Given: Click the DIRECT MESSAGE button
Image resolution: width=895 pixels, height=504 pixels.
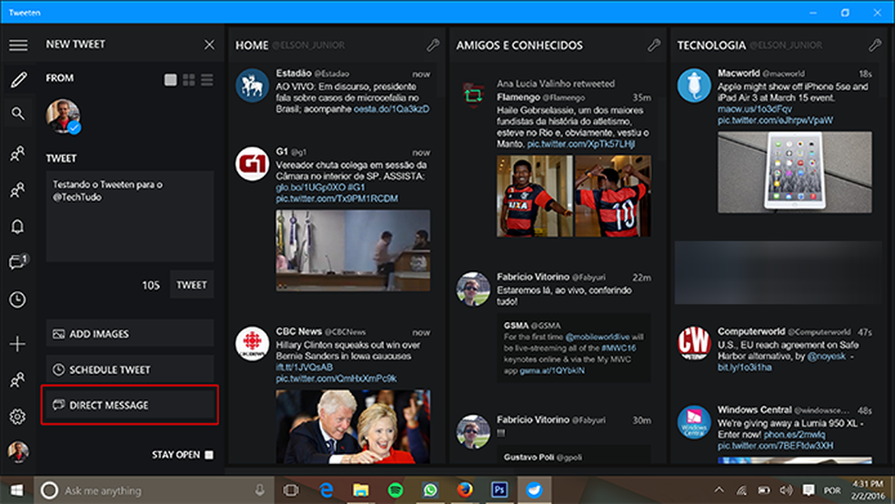Looking at the screenshot, I should point(130,405).
